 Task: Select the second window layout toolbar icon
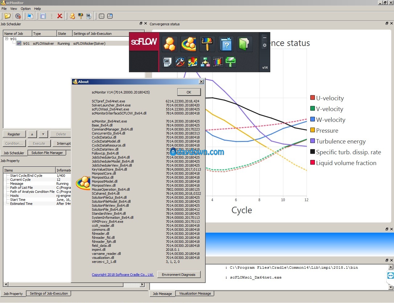(x=110, y=16)
